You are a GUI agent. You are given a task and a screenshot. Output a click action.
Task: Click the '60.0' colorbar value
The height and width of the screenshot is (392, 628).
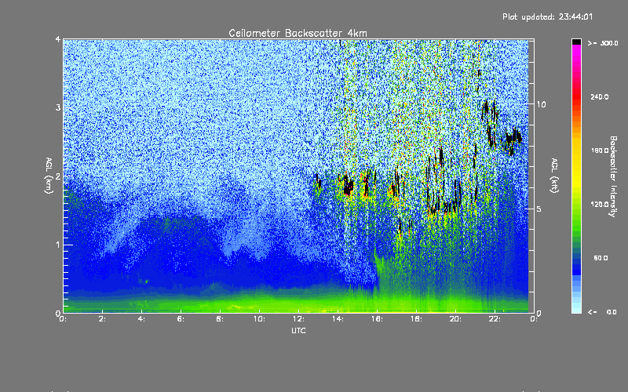(601, 258)
